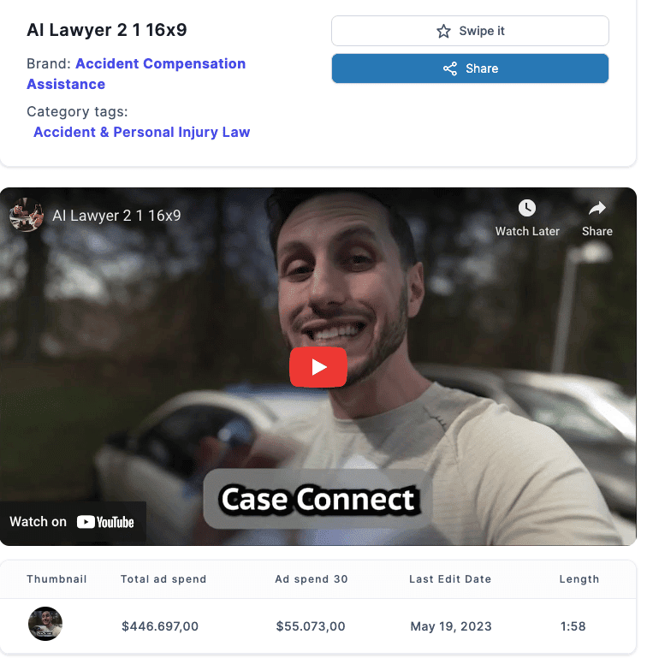Click the Ad spend 30 column header
The image size is (647, 658).
point(312,579)
